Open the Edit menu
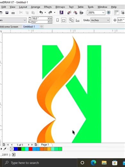 coord(4,7)
